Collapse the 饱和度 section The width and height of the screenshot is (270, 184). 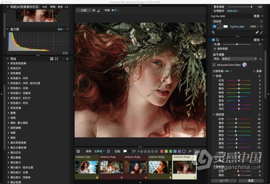(214, 114)
